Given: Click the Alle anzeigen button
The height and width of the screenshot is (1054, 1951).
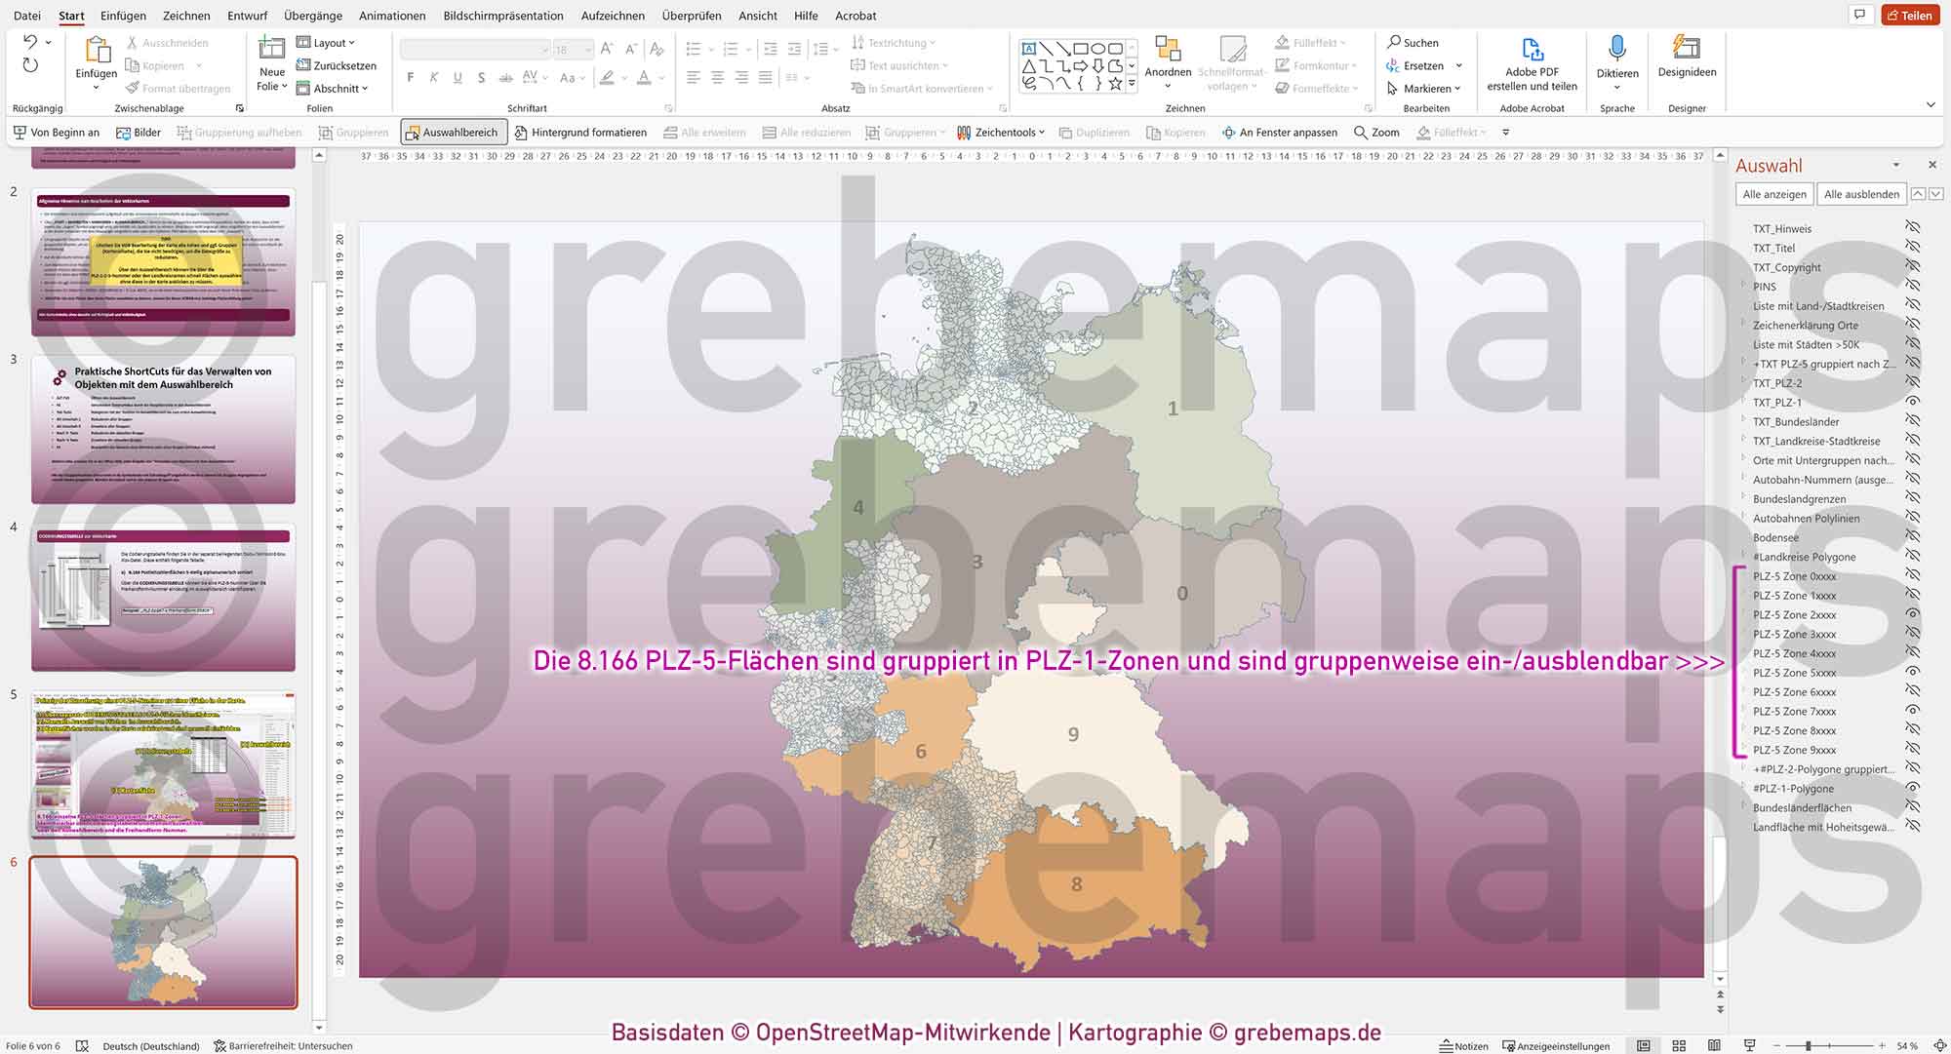Looking at the screenshot, I should point(1773,193).
